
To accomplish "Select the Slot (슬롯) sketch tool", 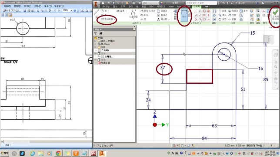I will (121, 11).
